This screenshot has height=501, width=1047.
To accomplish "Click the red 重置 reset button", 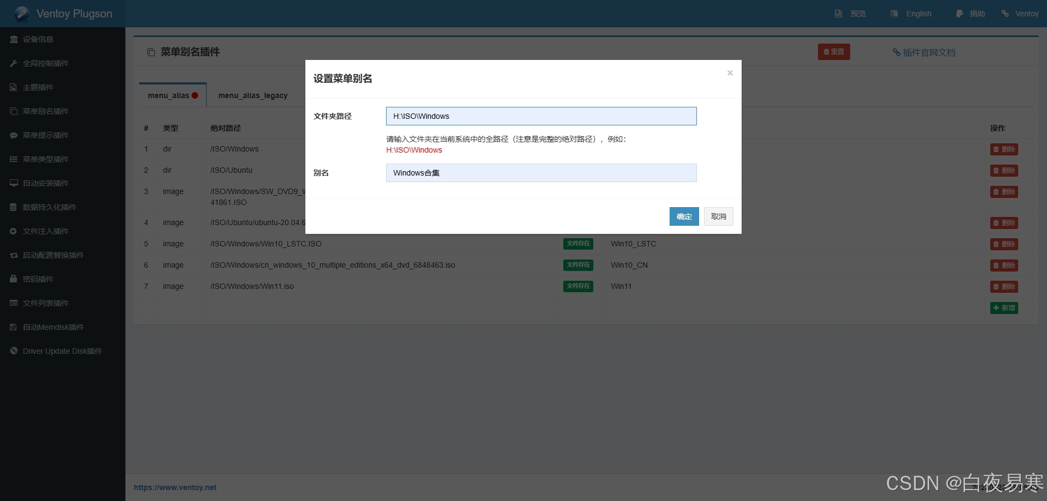I will point(834,52).
